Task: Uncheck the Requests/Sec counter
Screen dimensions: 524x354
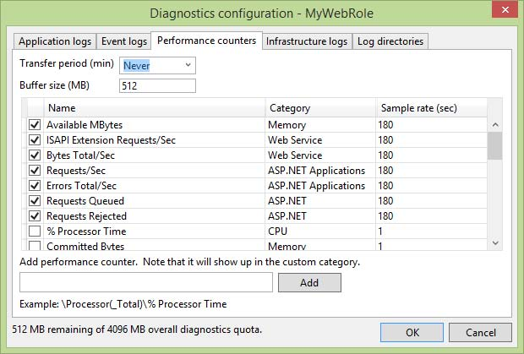Action: pos(35,171)
